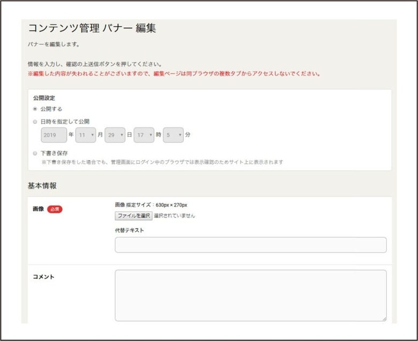Click inside the コメント text area

[x=251, y=295]
